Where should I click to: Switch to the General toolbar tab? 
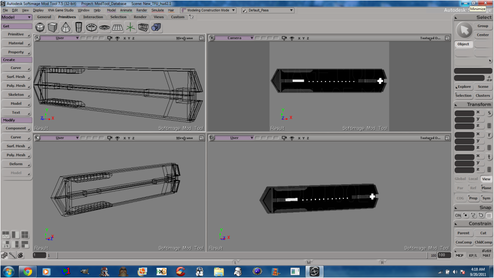click(44, 17)
